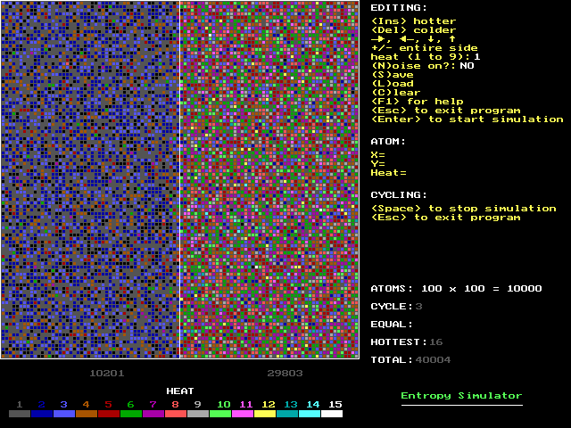571x428 pixels.
Task: Click the (C)lear option
Action: [x=396, y=93]
